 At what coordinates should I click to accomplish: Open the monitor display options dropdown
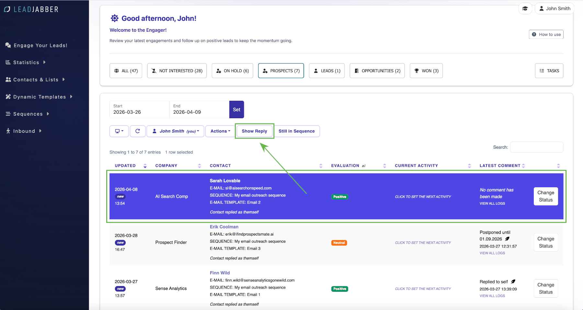click(119, 131)
